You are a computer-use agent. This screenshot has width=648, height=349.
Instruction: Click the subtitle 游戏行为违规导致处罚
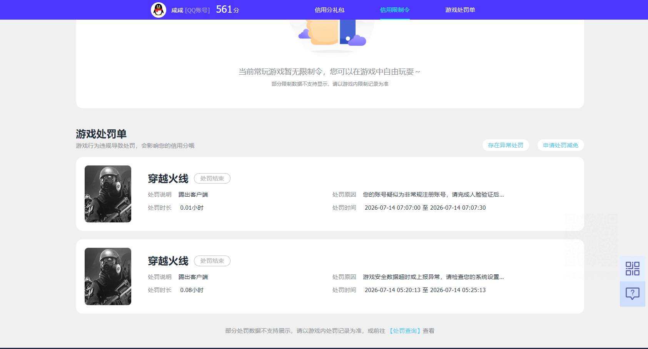(x=135, y=146)
